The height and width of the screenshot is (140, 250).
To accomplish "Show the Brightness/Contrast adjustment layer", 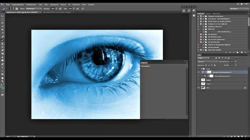I will pyautogui.click(x=199, y=76).
